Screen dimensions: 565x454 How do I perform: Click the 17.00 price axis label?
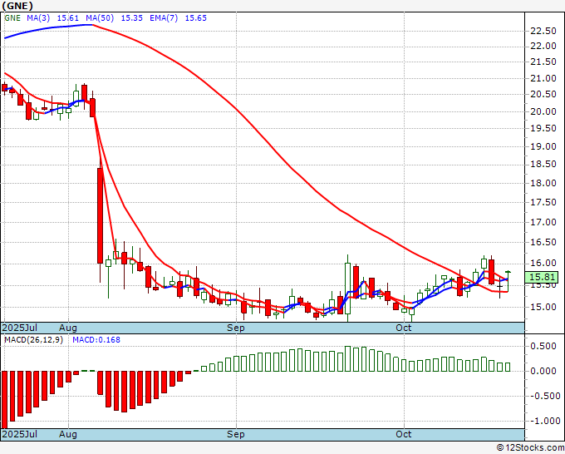pyautogui.click(x=543, y=222)
